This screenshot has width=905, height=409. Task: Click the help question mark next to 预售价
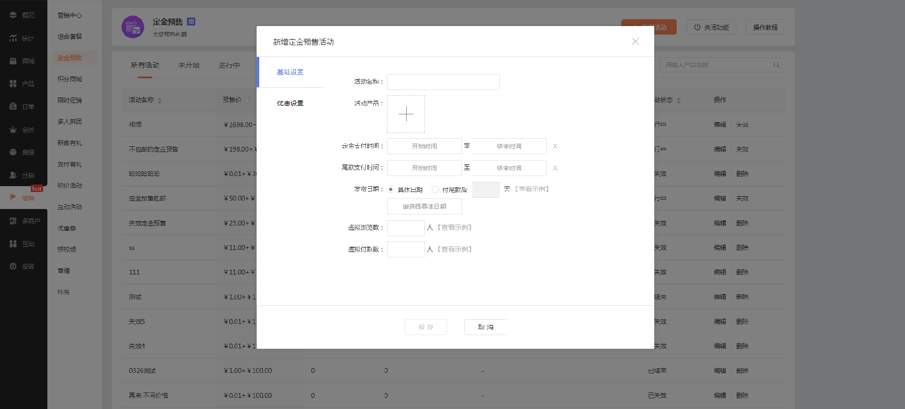249,99
